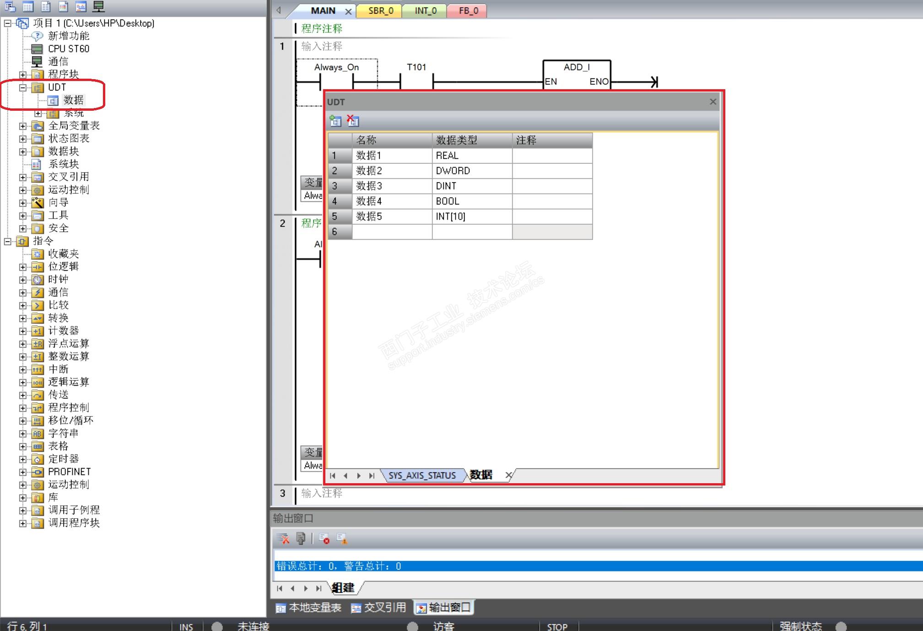Image resolution: width=923 pixels, height=631 pixels.
Task: Click the add UDT icon in UDT window
Action: pyautogui.click(x=335, y=121)
